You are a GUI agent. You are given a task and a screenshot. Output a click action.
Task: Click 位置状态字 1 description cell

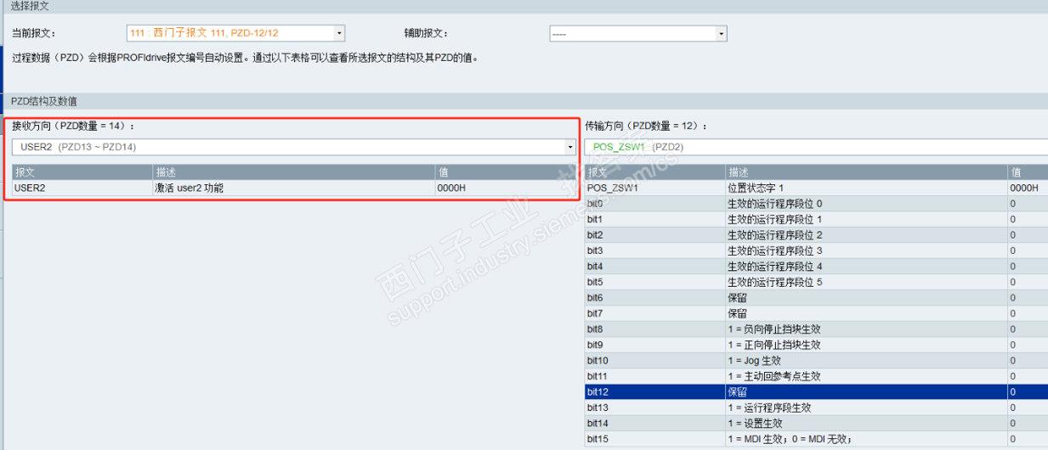pos(756,188)
